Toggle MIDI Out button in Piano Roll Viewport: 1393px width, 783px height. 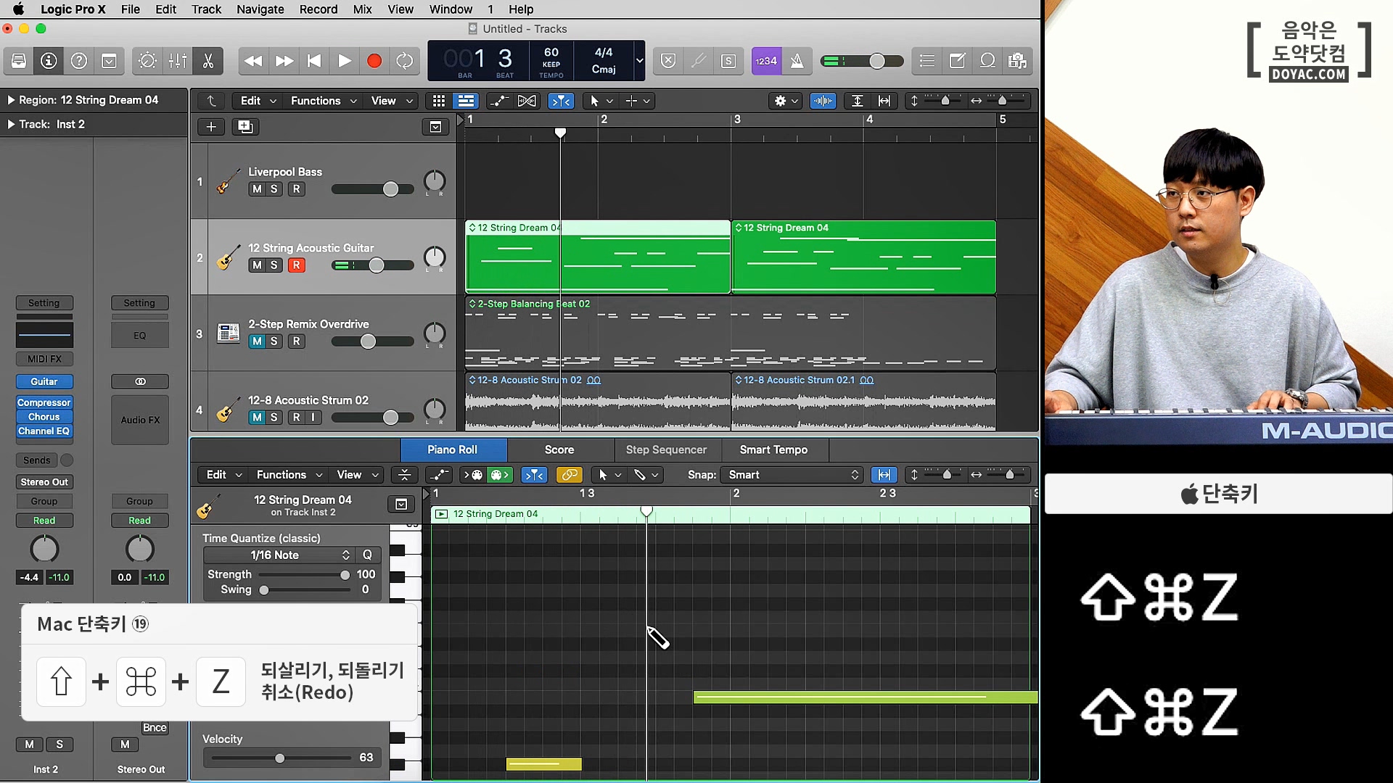tap(499, 475)
